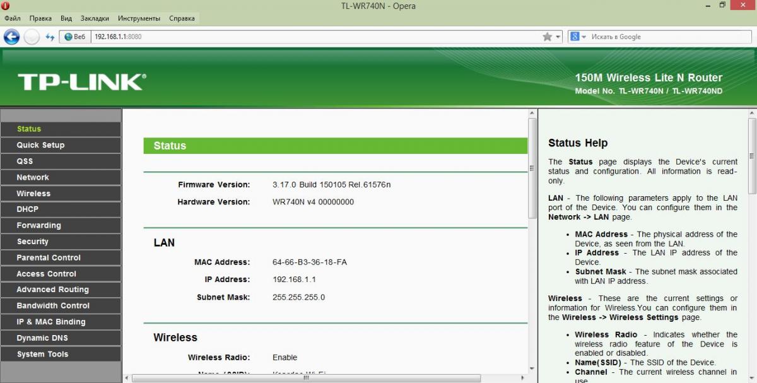Click the LAN IP address 192.168.1.1 value
The height and width of the screenshot is (383, 757).
294,279
